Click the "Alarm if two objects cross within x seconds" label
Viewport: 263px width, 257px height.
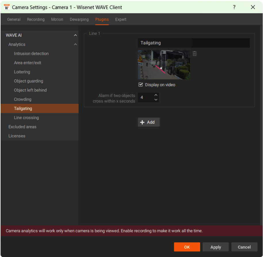point(114,98)
